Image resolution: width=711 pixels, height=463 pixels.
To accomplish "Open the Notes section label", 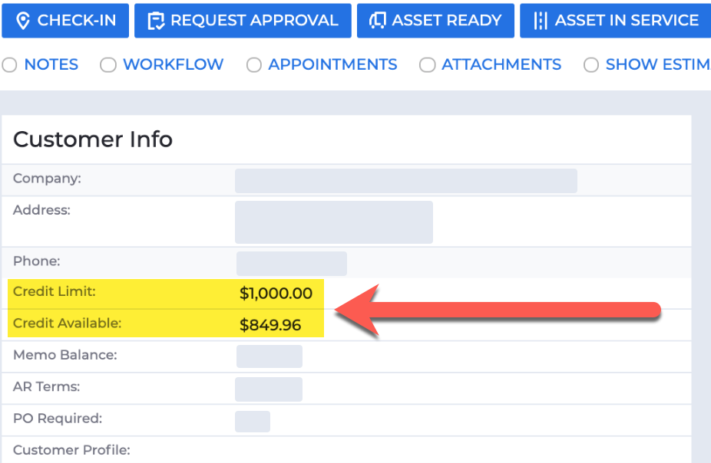I will pyautogui.click(x=51, y=64).
